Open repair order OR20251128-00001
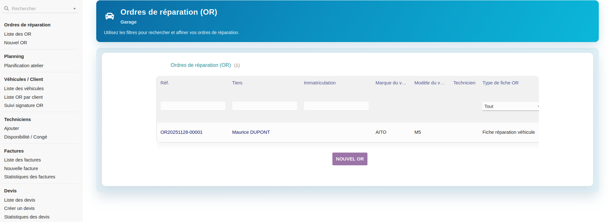The image size is (609, 222). coord(181,132)
